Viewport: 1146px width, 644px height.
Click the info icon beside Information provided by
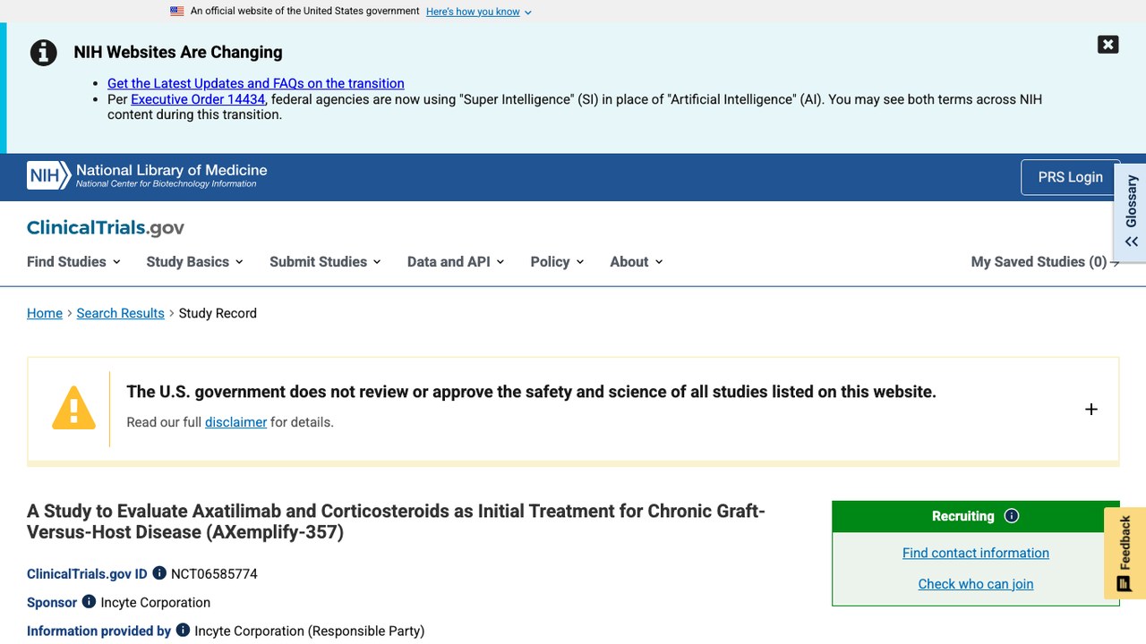183,631
